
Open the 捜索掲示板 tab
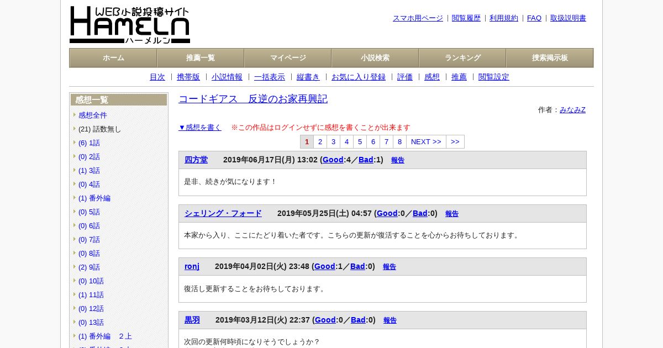click(550, 58)
